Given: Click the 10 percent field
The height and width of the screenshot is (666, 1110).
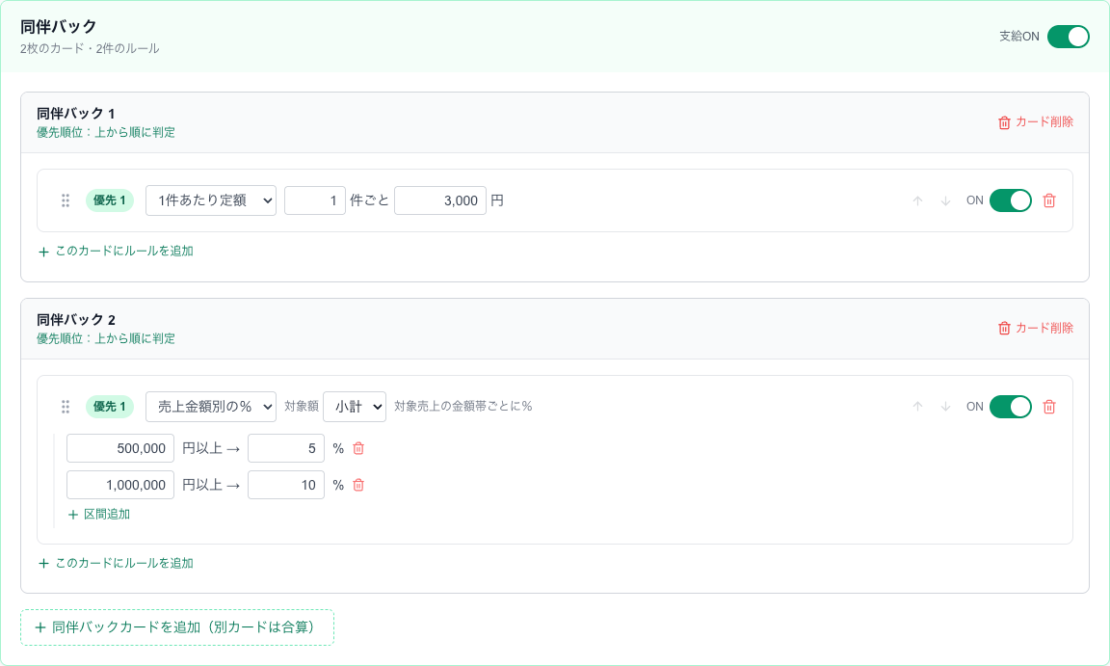Looking at the screenshot, I should [286, 485].
